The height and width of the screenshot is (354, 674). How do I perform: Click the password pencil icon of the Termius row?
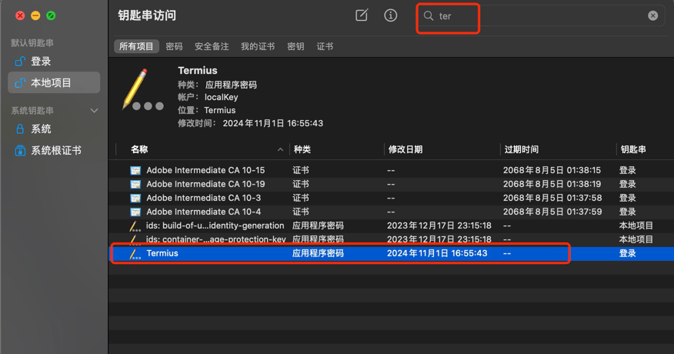coord(135,254)
